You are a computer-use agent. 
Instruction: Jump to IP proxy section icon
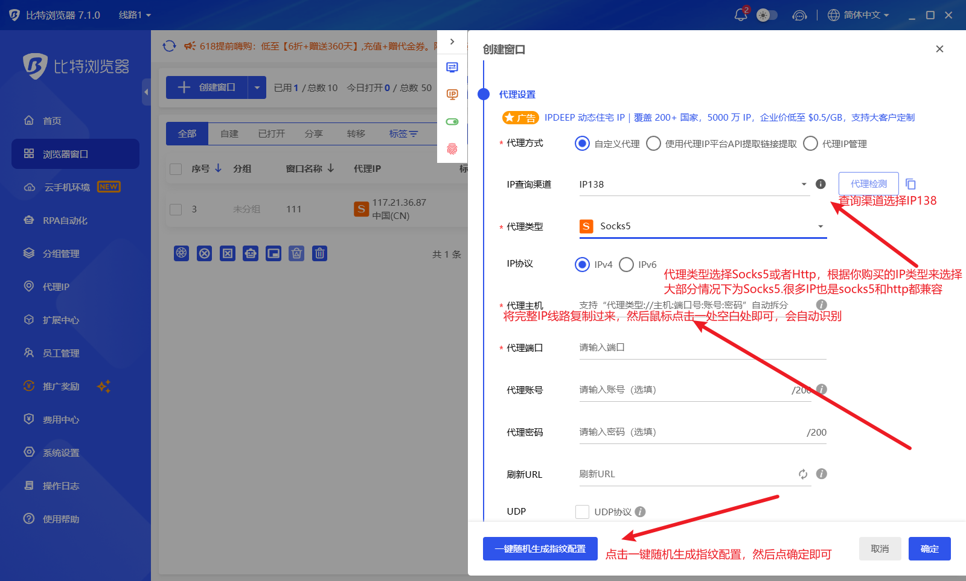(452, 94)
